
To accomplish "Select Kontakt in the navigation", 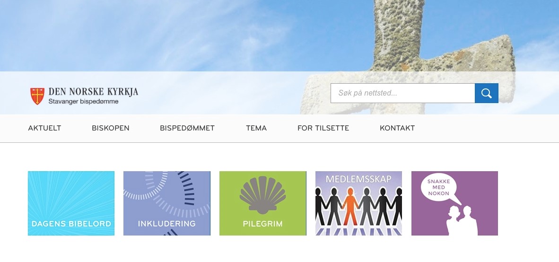I will (397, 128).
